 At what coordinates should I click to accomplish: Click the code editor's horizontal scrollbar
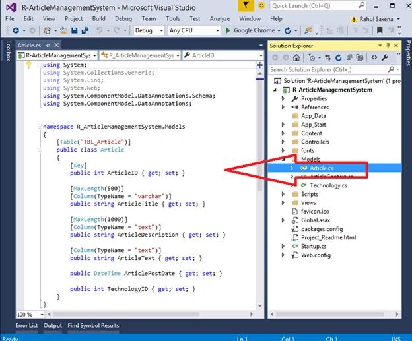pyautogui.click(x=150, y=314)
